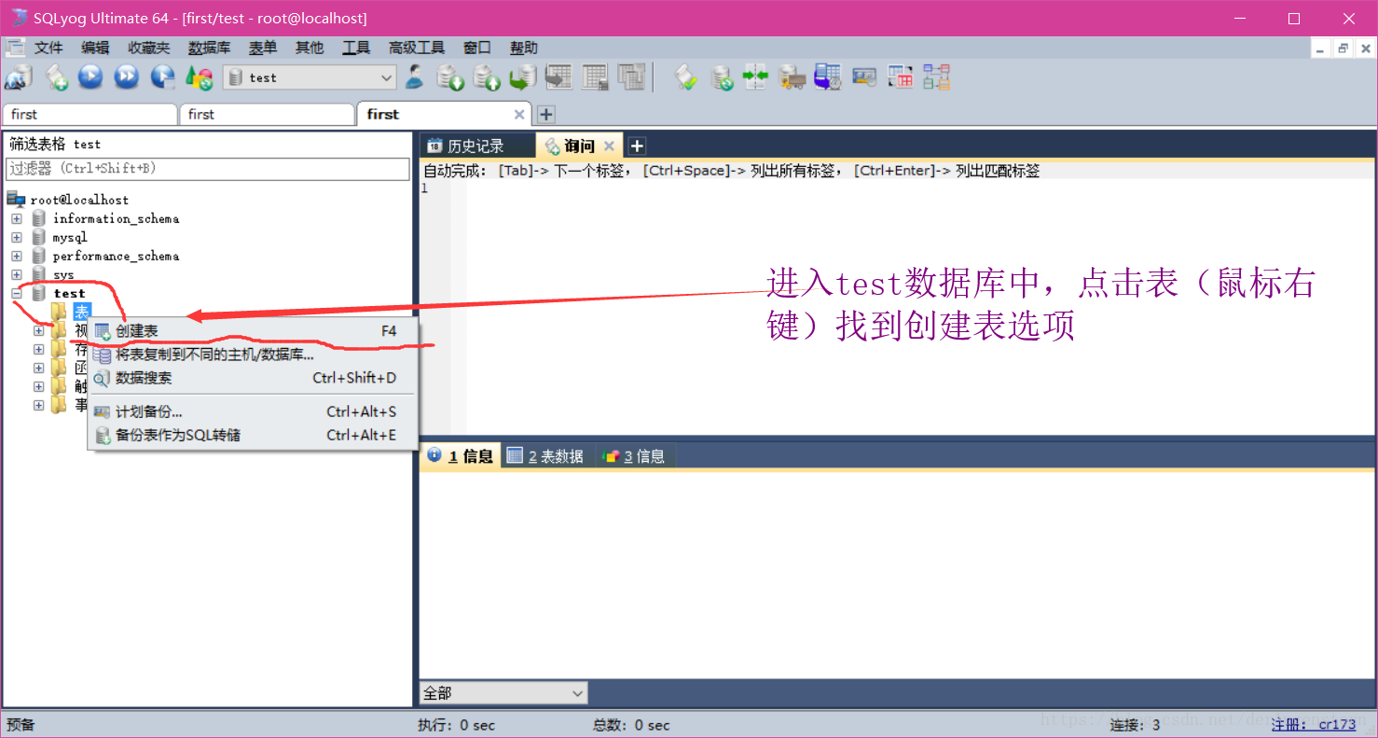Close the active first connection tab
This screenshot has height=738, width=1378.
point(520,114)
